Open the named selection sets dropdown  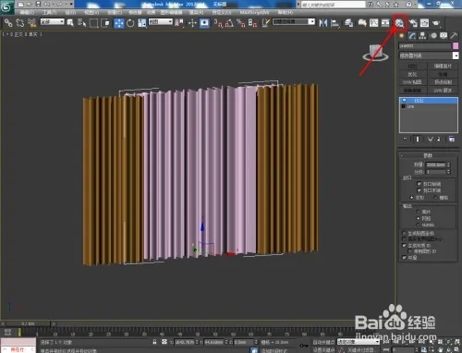[x=294, y=21]
